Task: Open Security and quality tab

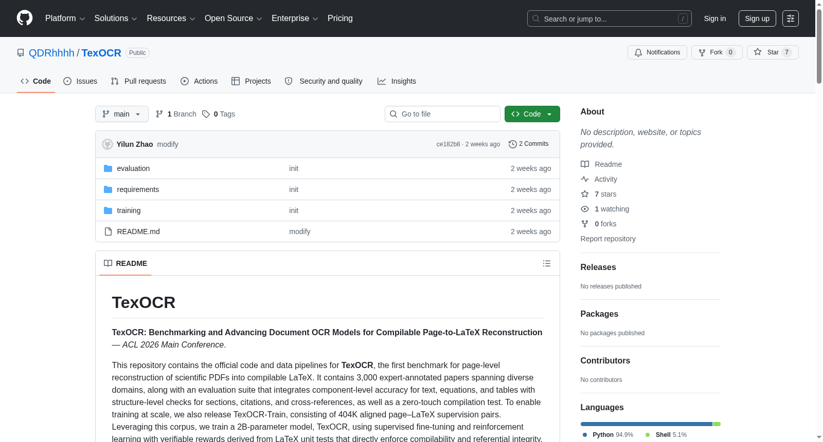Action: click(324, 81)
